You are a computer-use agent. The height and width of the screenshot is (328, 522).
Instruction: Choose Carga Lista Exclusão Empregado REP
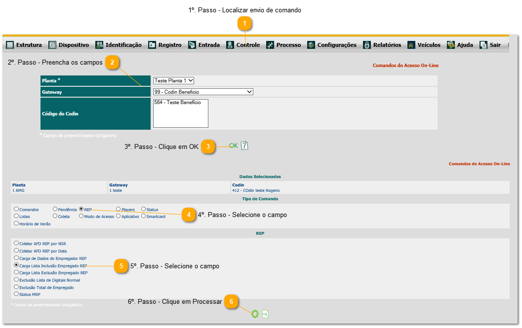[16, 272]
